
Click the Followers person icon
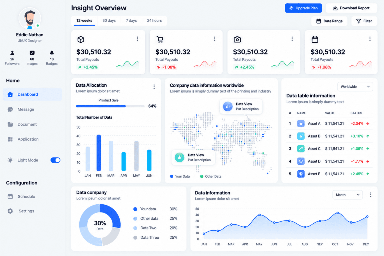[12, 53]
